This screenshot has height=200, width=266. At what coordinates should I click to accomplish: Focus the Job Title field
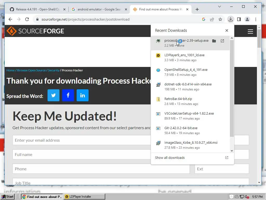pyautogui.click(x=131, y=182)
